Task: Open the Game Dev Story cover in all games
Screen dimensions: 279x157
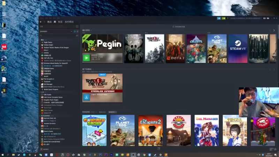Action: point(95,130)
